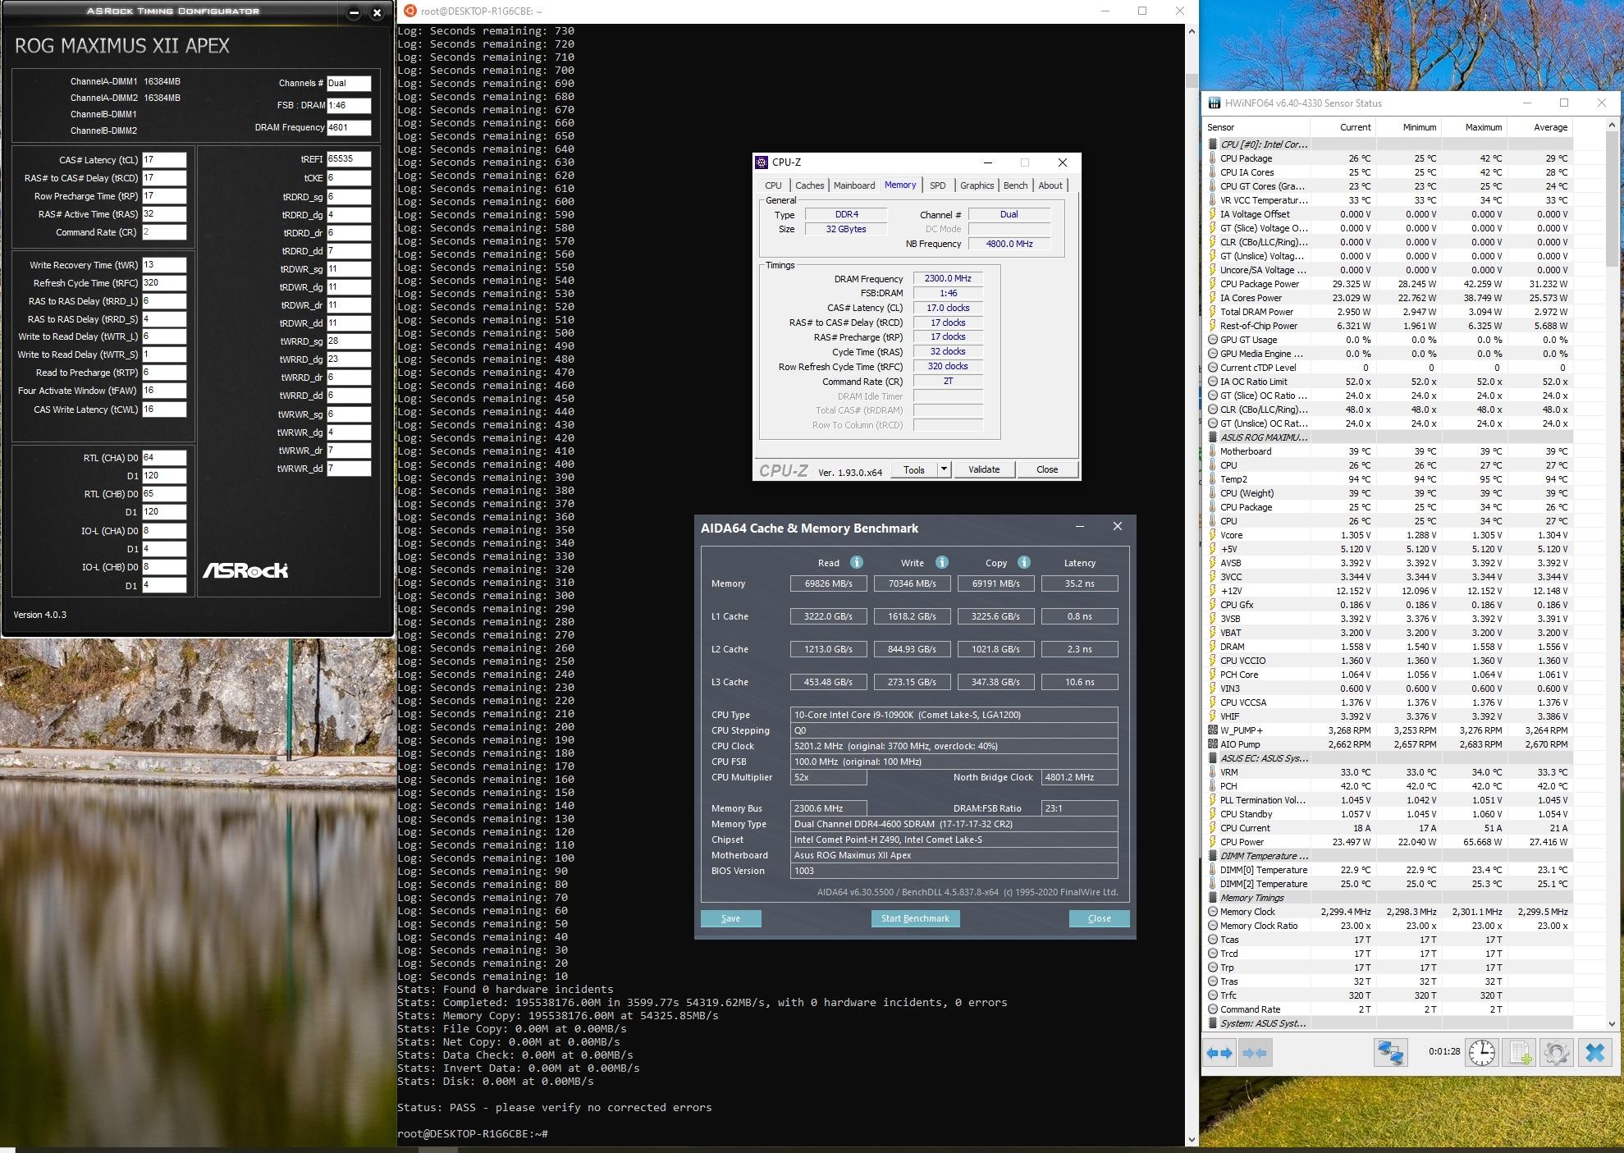Click the Save button in AIDA64
Viewport: 1624px width, 1153px height.
730,918
